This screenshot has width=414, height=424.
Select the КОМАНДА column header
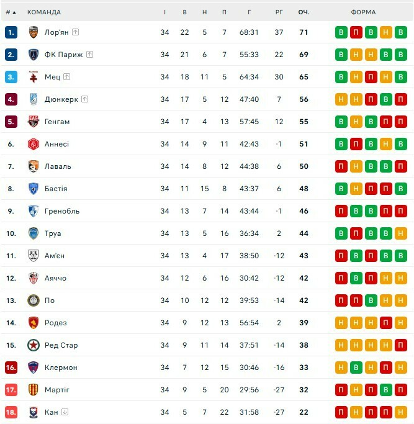tap(44, 12)
